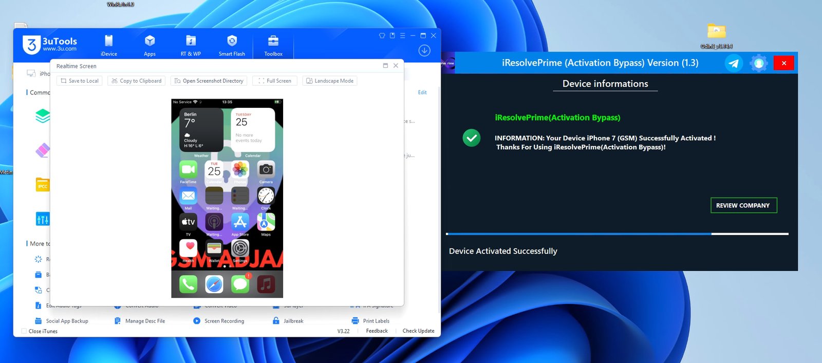The image size is (822, 363).
Task: Open the 3uTools list menu icon
Action: [x=402, y=35]
